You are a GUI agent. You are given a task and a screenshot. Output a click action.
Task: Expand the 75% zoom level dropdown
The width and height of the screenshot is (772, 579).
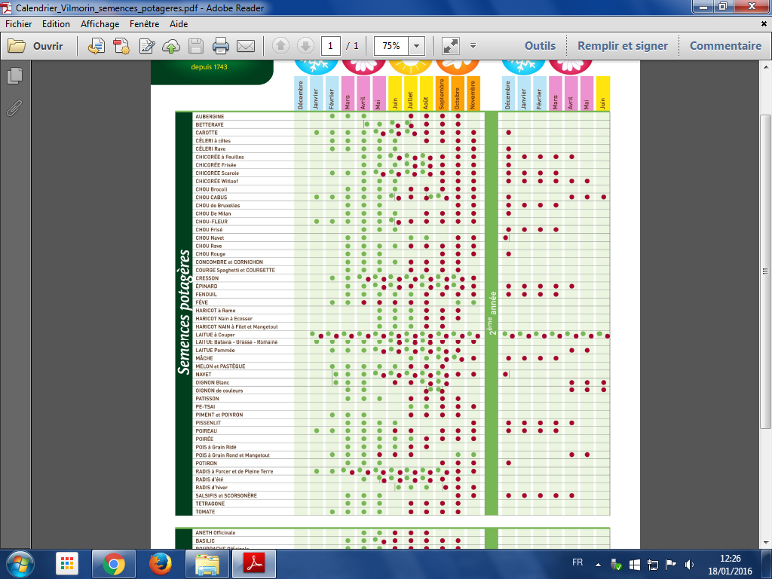point(416,46)
